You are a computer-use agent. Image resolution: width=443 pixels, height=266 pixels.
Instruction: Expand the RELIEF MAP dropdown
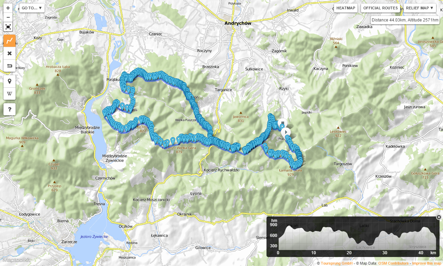click(419, 8)
